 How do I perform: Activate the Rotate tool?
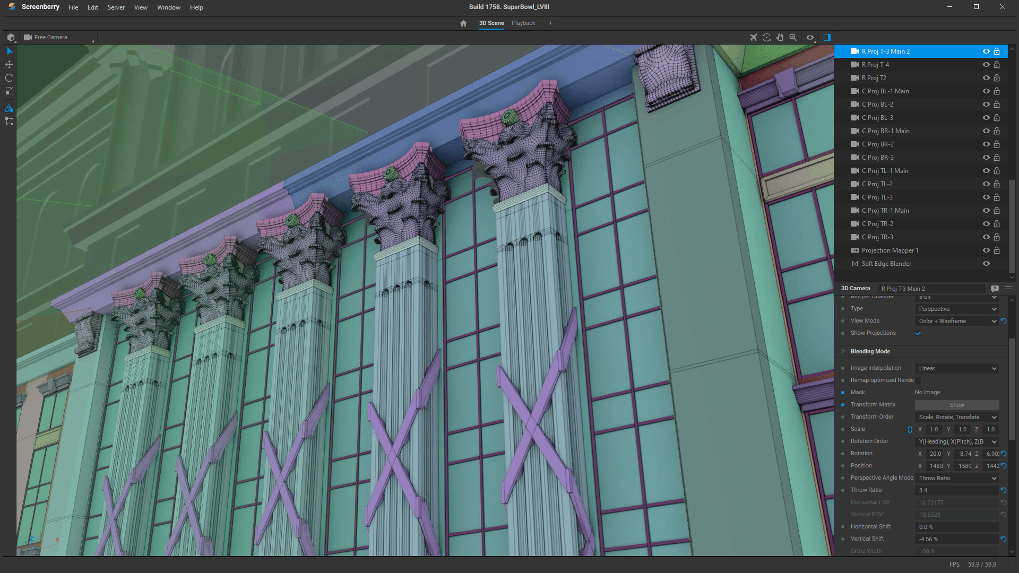[9, 77]
